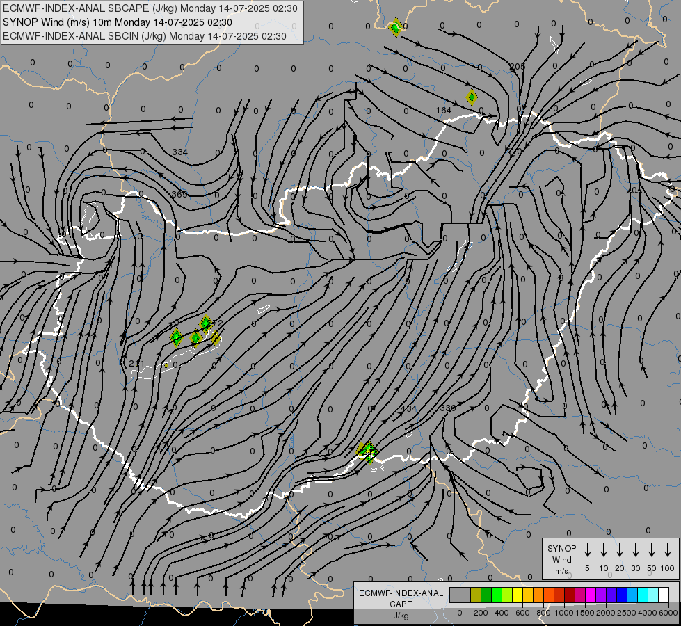Click the 205 CAPE value on map
This screenshot has height=626, width=681.
pyautogui.click(x=518, y=67)
